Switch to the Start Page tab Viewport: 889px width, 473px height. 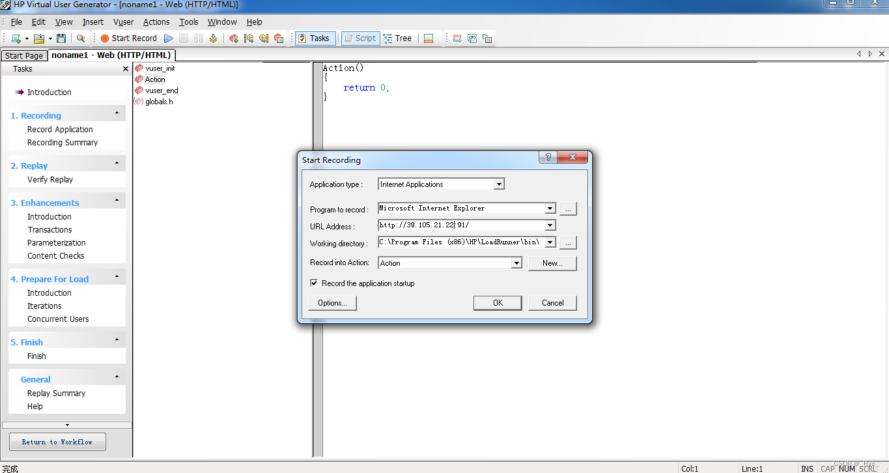(x=24, y=55)
